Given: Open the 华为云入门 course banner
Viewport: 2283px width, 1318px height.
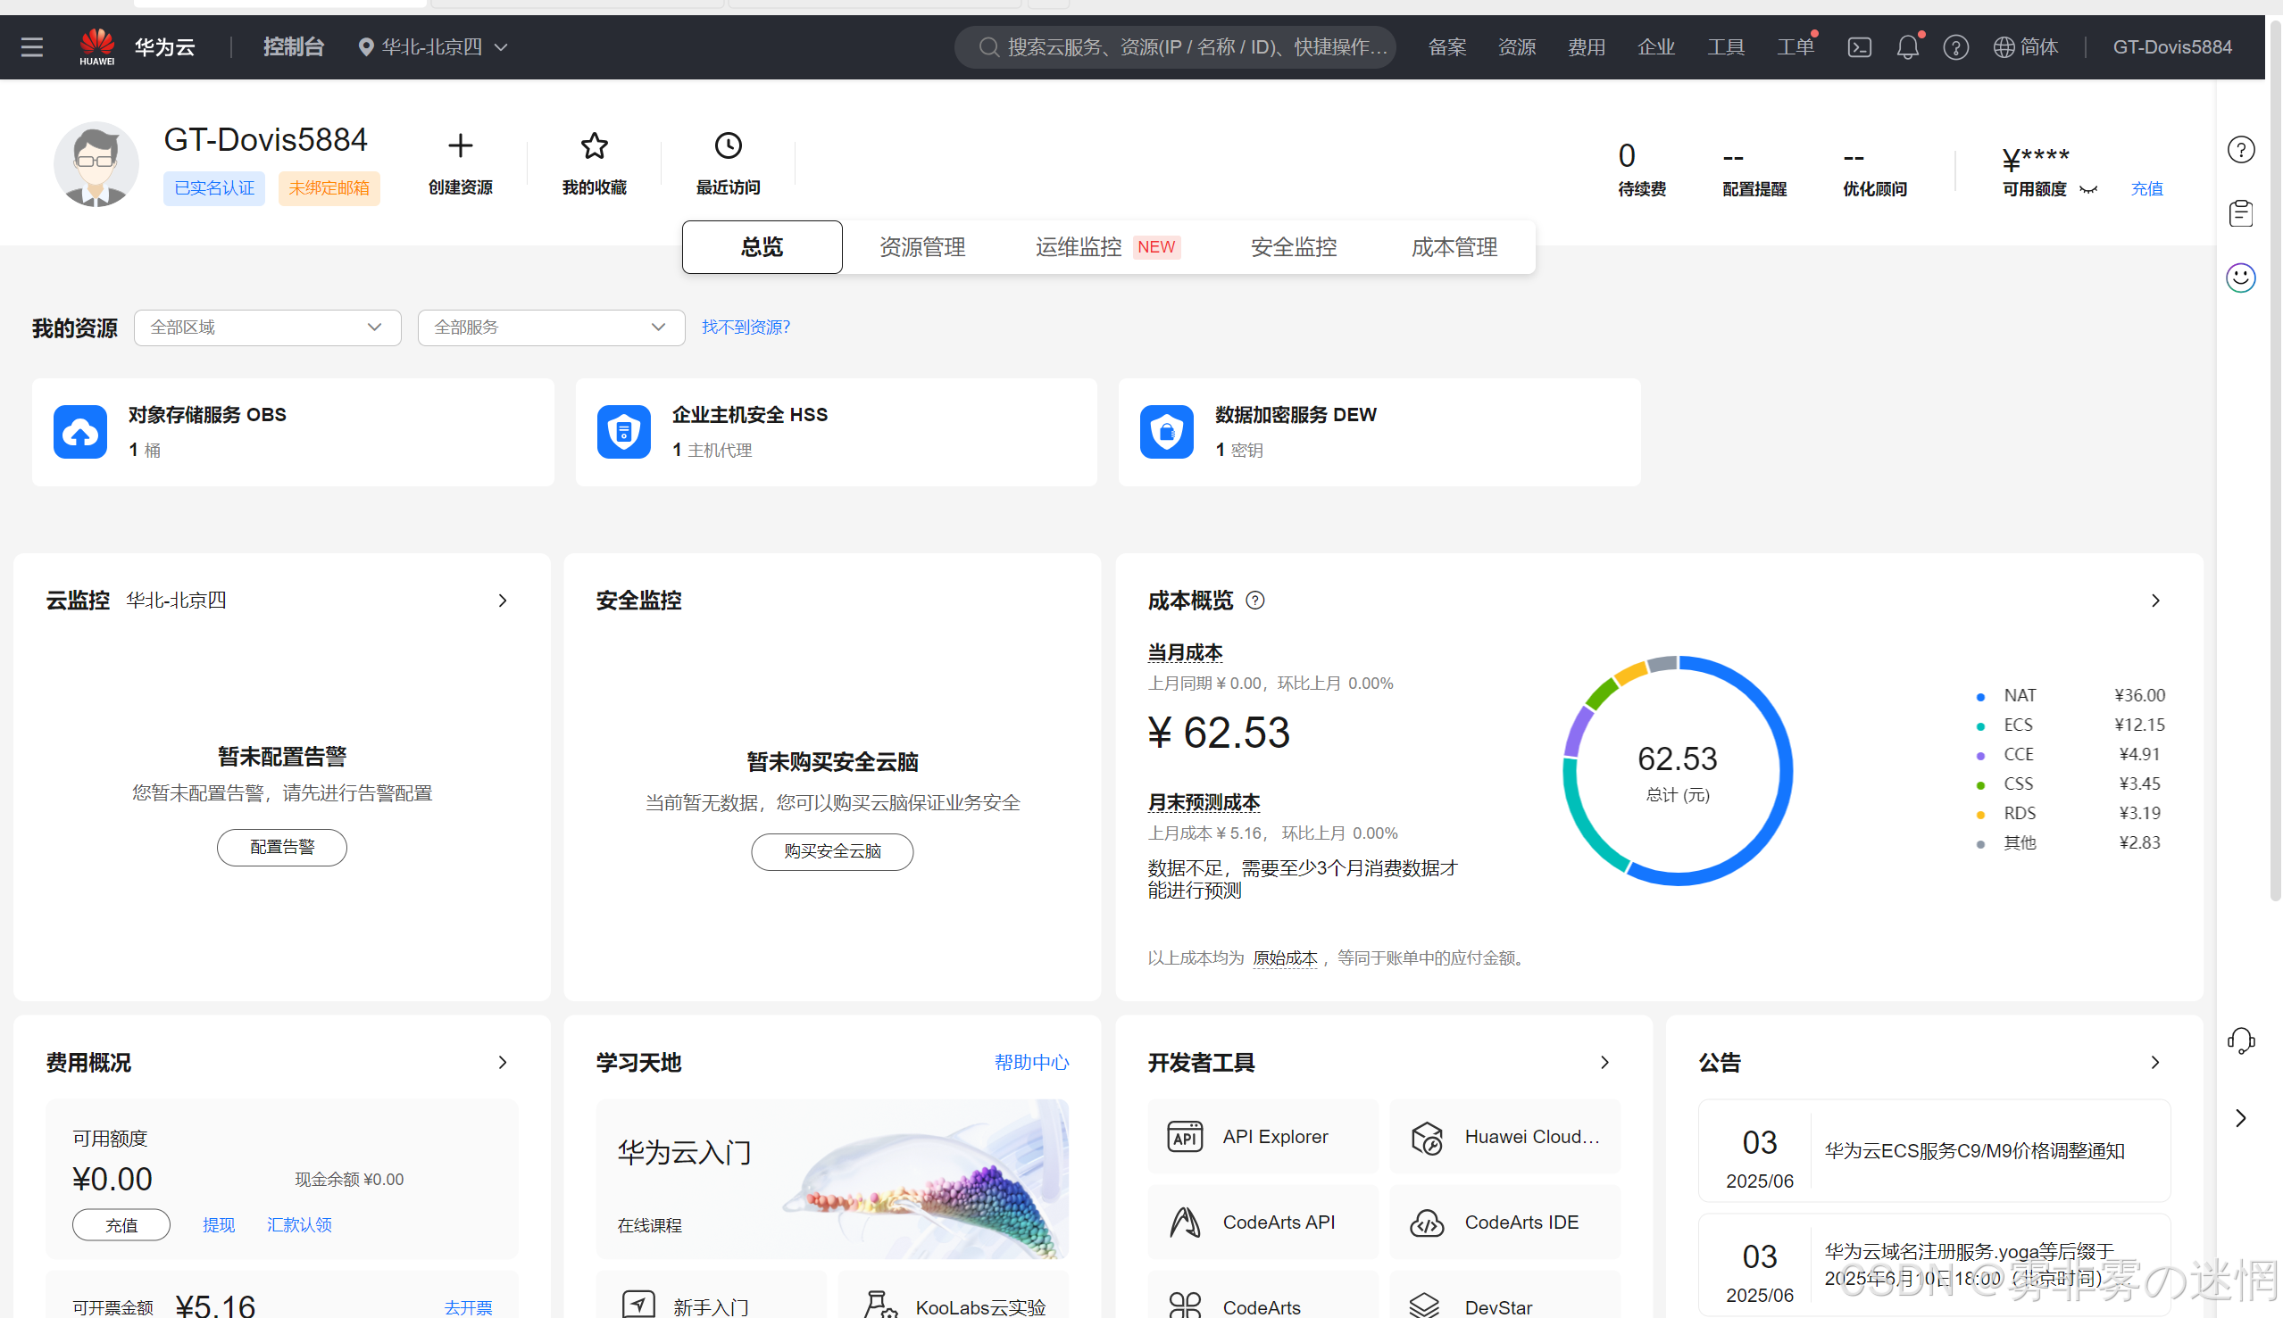Looking at the screenshot, I should click(x=832, y=1180).
